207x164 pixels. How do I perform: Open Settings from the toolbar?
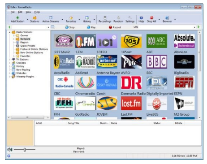coord(130,19)
